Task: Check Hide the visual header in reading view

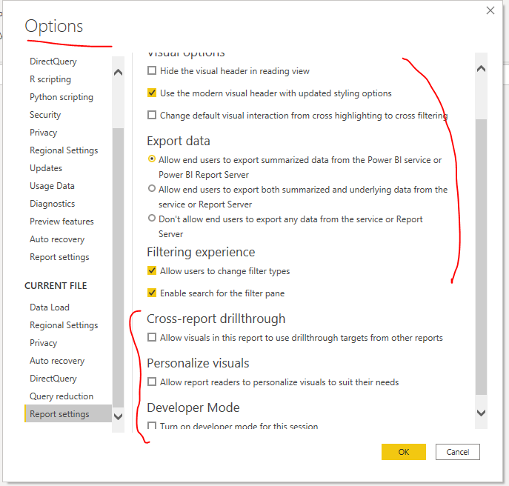Action: coord(152,70)
